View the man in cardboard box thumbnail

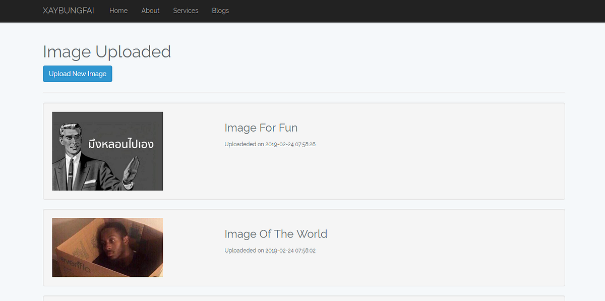(x=107, y=247)
